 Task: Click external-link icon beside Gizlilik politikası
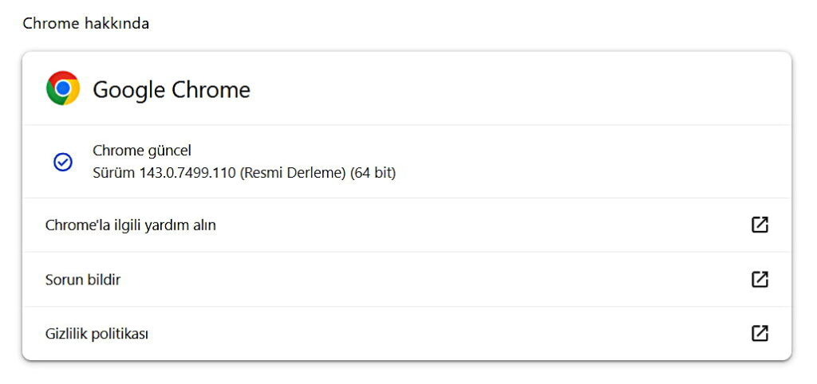pyautogui.click(x=760, y=333)
